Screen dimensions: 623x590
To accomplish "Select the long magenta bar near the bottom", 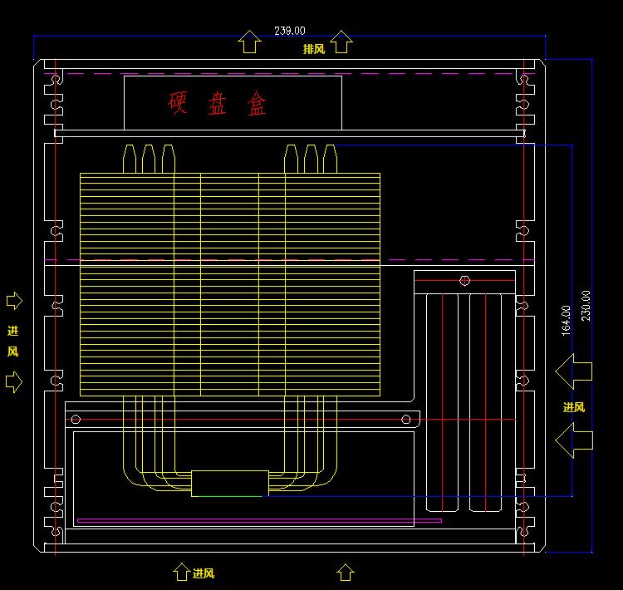I will point(259,520).
